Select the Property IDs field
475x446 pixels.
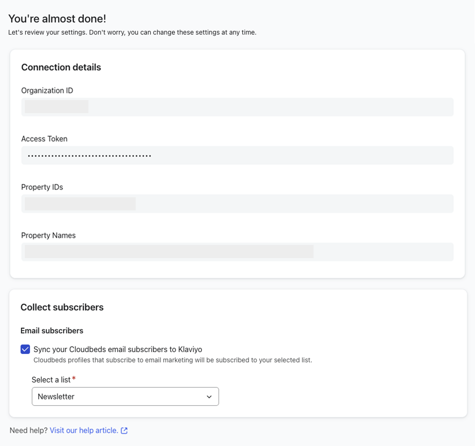237,204
